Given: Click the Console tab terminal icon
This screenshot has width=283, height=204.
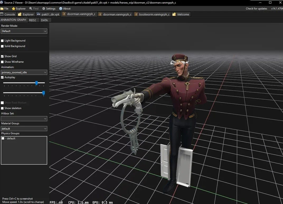Looking at the screenshot, I should coord(2,14).
